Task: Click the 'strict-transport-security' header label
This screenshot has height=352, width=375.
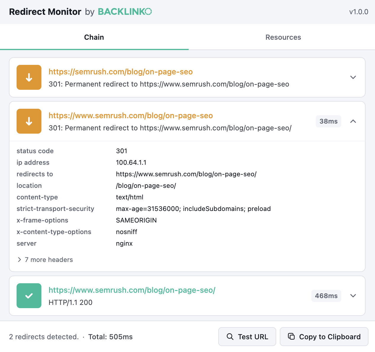Action: (55, 209)
